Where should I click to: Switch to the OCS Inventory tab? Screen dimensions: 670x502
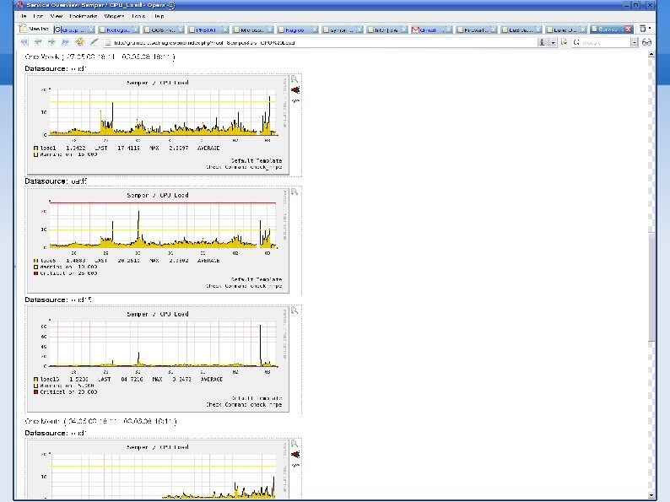tap(164, 30)
